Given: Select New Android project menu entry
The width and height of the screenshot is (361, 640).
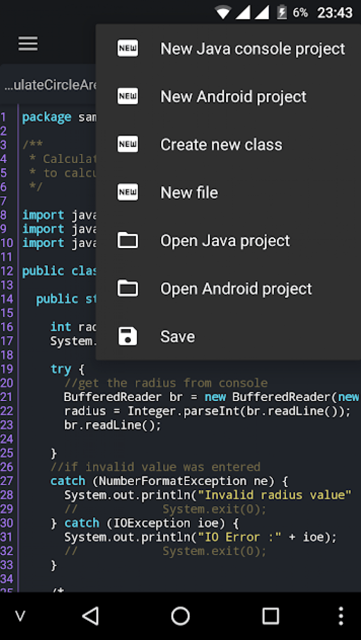Looking at the screenshot, I should tap(229, 96).
